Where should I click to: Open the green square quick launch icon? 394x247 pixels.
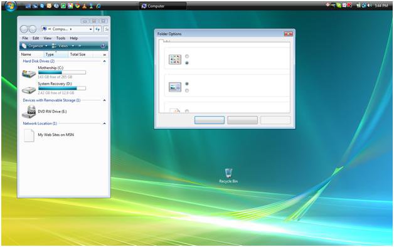[x=63, y=6]
